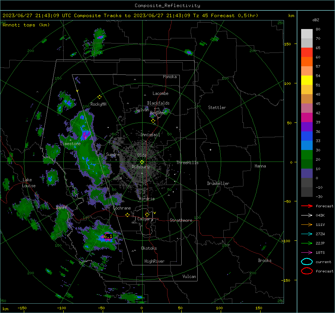The image size is (335, 313).
Task: Select the purple swatch between 39 and 36
Action: point(307,127)
